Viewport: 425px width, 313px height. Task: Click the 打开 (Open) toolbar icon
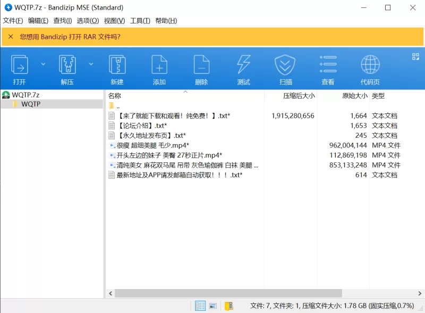pyautogui.click(x=19, y=64)
